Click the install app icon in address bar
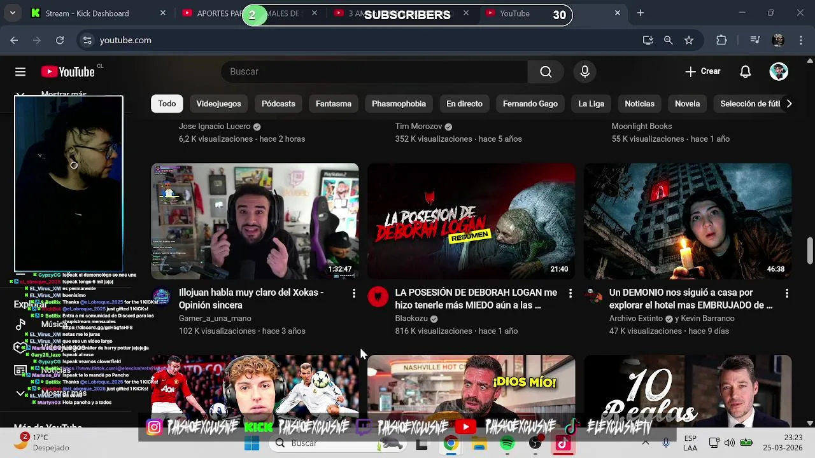 pyautogui.click(x=648, y=40)
